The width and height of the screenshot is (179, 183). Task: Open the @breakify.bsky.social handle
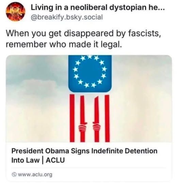coord(67,17)
